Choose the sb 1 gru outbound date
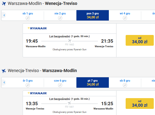The image size is (155, 115). 28,15
